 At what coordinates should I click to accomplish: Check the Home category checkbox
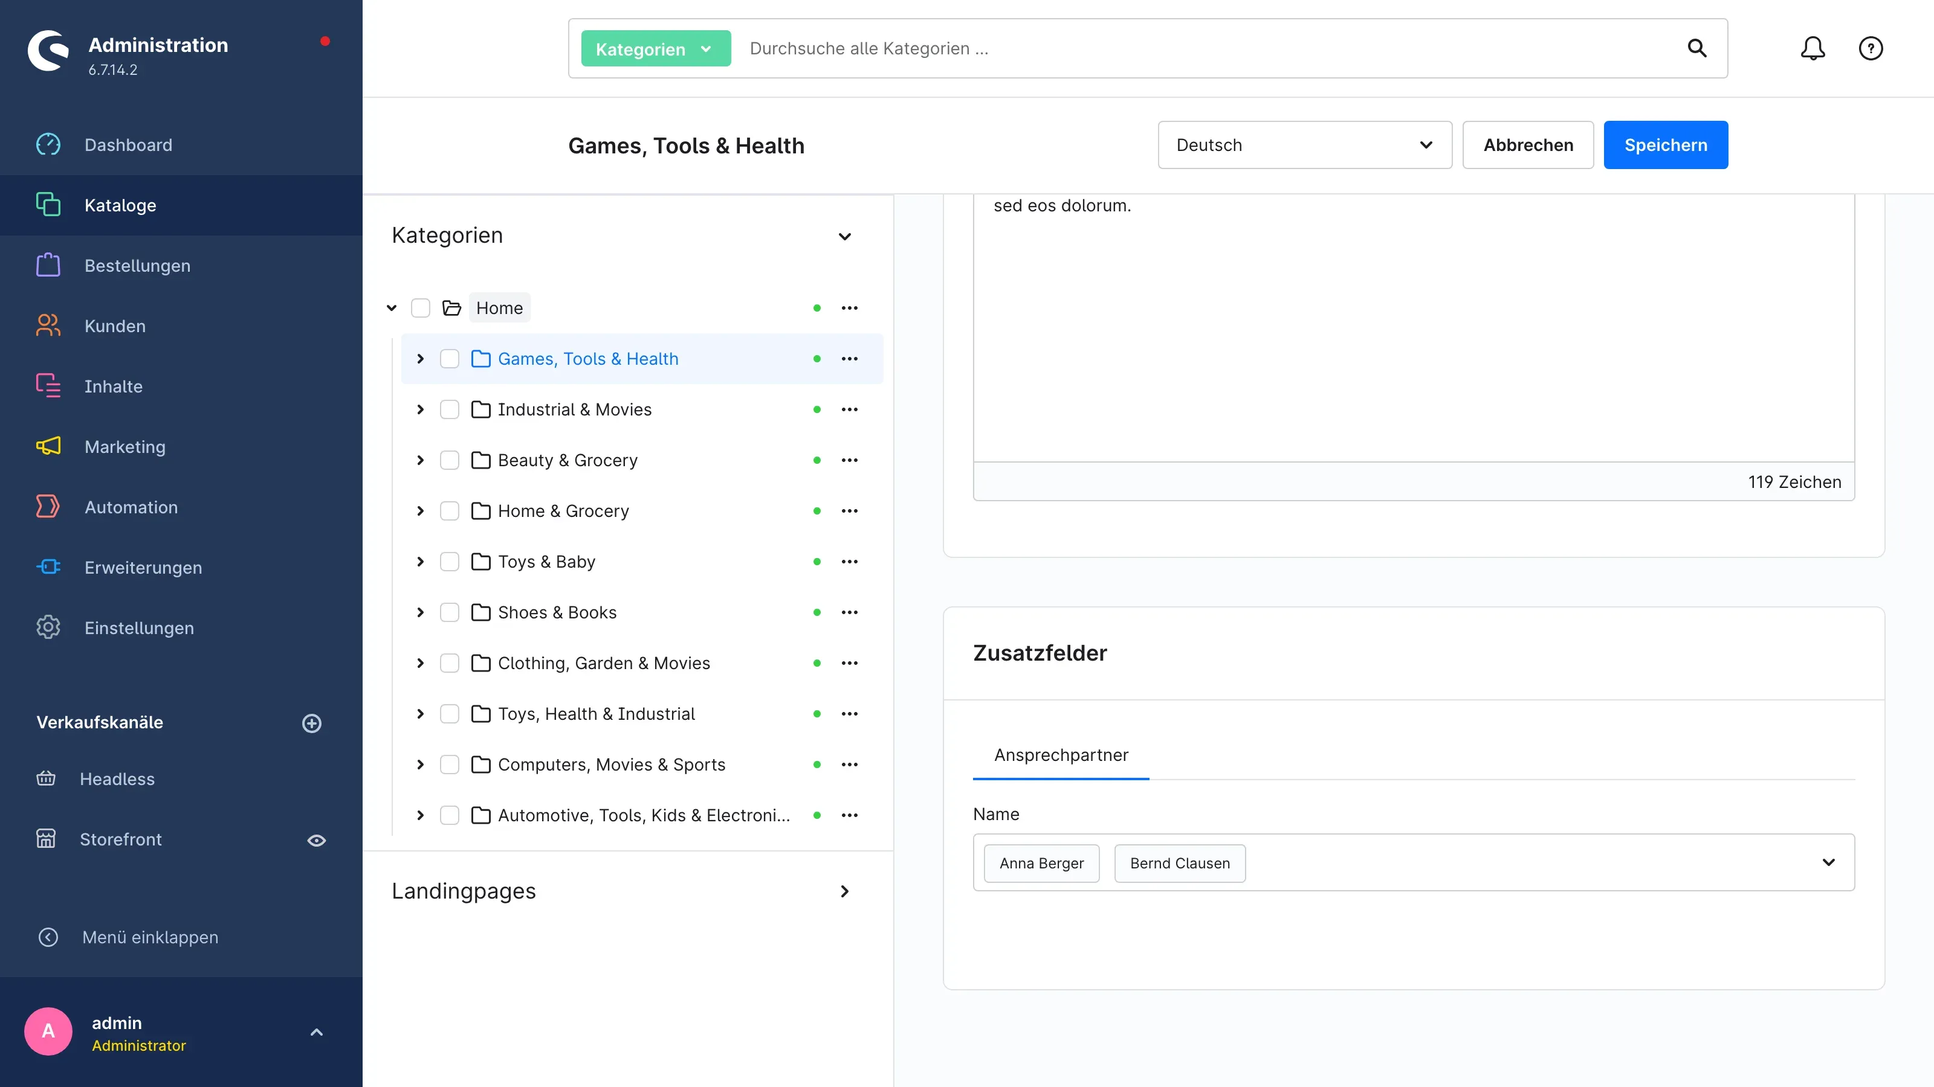coord(421,307)
